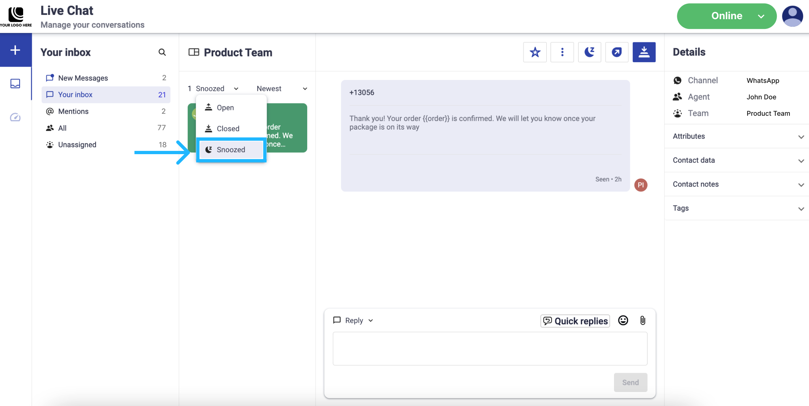
Task: Open the dashboard gauge sidebar icon
Action: [x=15, y=117]
